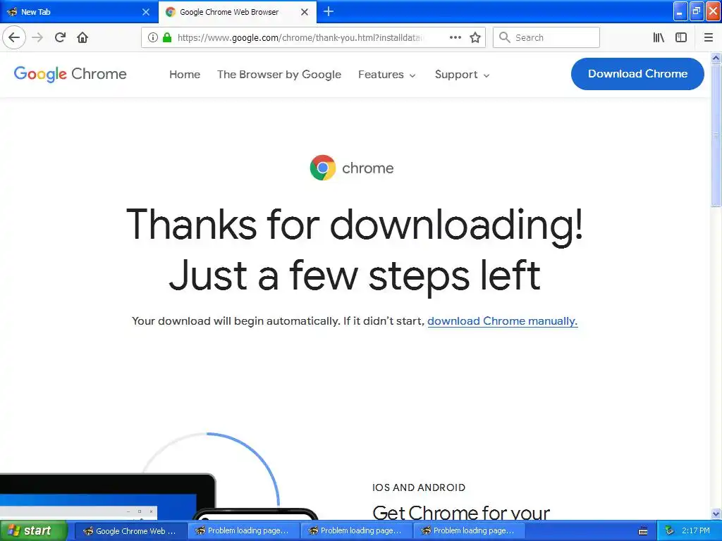Click the system tray network icon
Screen dimensions: 722x541
pos(670,531)
